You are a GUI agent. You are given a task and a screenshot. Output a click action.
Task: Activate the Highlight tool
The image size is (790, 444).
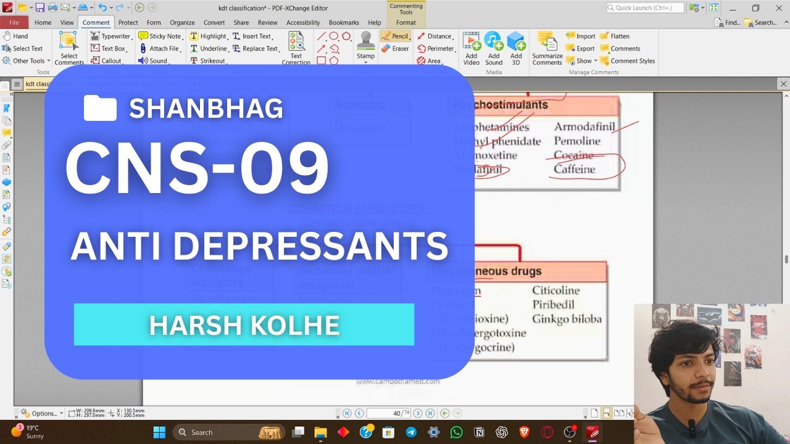point(209,36)
